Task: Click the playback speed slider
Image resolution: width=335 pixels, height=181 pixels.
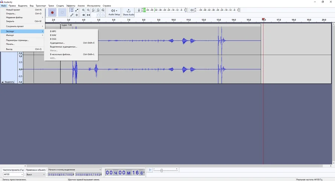Action: [x=162, y=170]
